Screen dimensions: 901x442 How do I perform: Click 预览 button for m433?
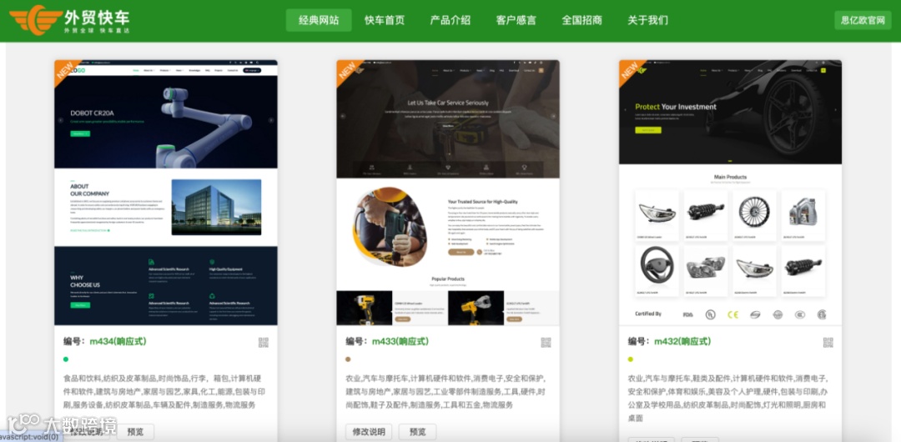point(418,432)
